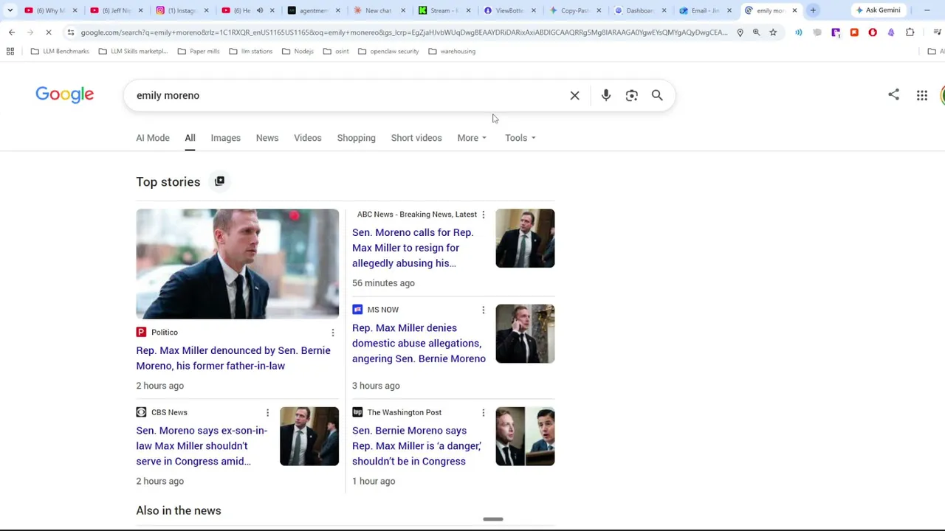
Task: Click the large Politico story photo
Action: coord(237,264)
